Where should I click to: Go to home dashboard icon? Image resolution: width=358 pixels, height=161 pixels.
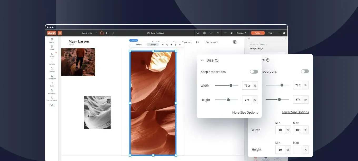284,33
